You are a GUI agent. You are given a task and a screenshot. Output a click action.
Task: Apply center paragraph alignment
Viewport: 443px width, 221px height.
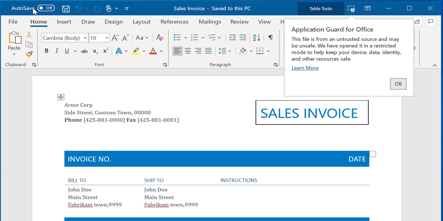tap(188, 51)
